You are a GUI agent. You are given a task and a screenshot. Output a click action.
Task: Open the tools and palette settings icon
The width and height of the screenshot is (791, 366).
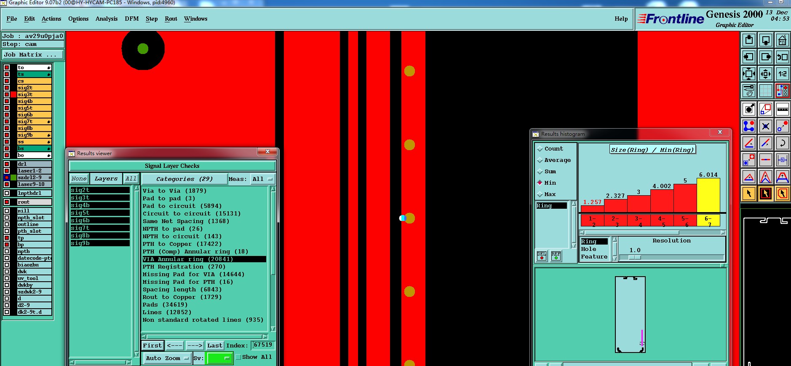click(749, 91)
